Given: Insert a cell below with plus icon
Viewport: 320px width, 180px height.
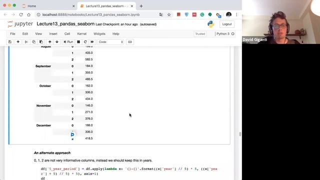Looking at the screenshot, I should [x=18, y=42].
